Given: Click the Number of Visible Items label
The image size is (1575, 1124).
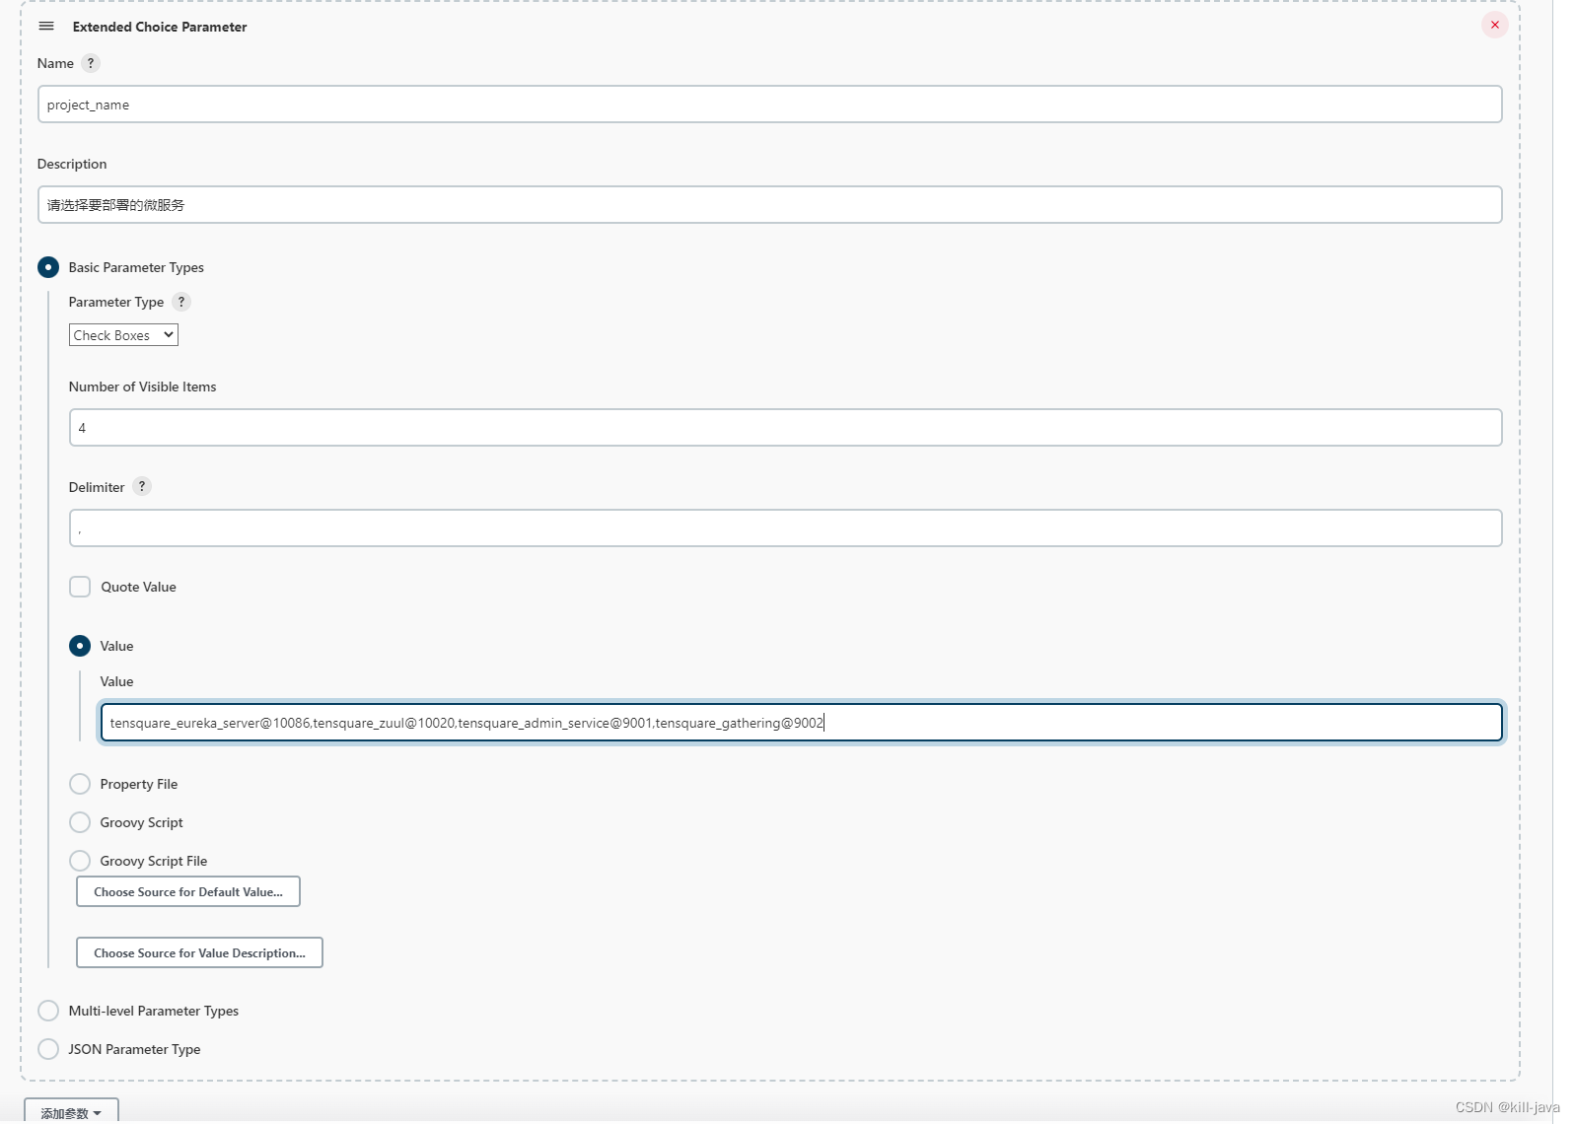Looking at the screenshot, I should point(142,386).
